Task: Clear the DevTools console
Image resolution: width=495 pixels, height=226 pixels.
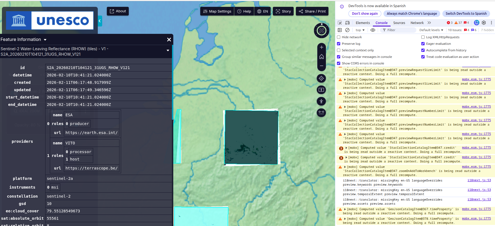Action: click(x=347, y=30)
